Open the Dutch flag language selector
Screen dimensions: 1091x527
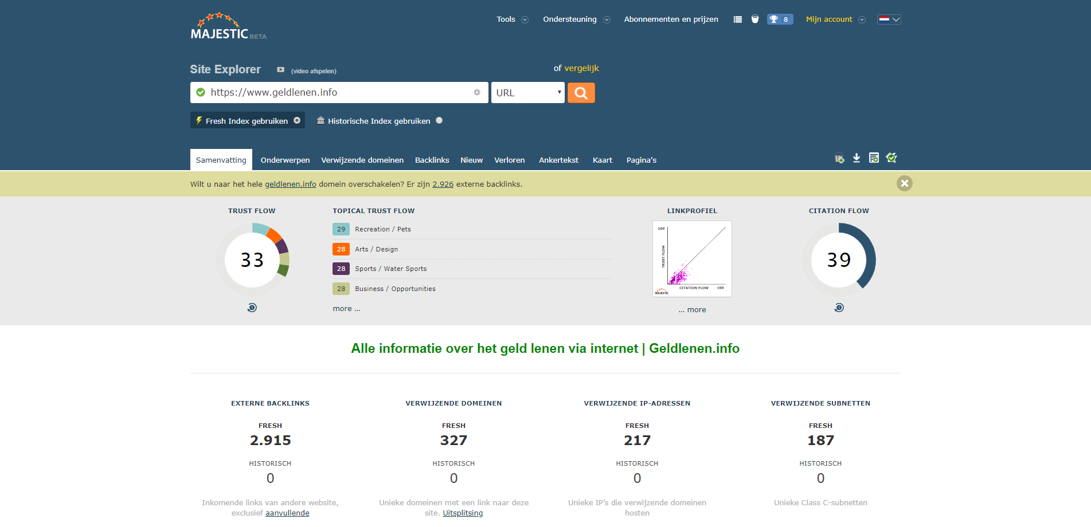889,19
